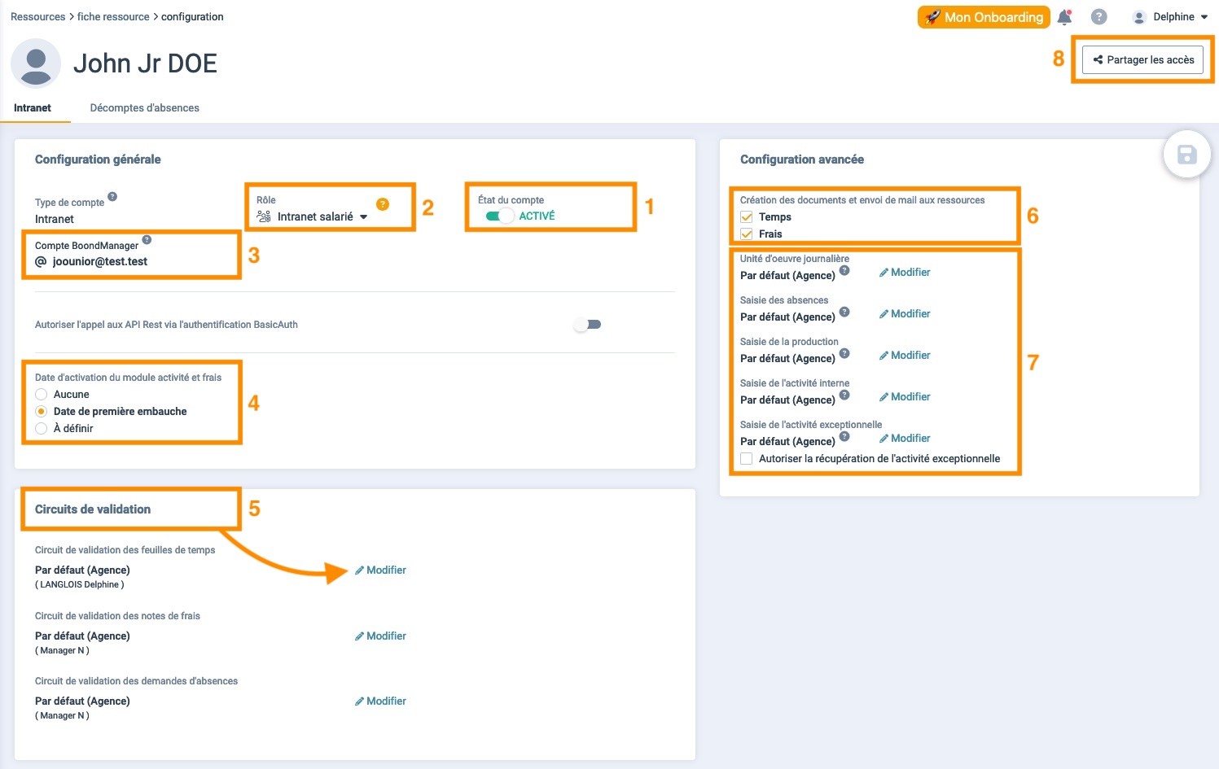Check Autoriser la récupération de l'activité exceptionnelle
This screenshot has height=769, width=1219.
coord(746,459)
